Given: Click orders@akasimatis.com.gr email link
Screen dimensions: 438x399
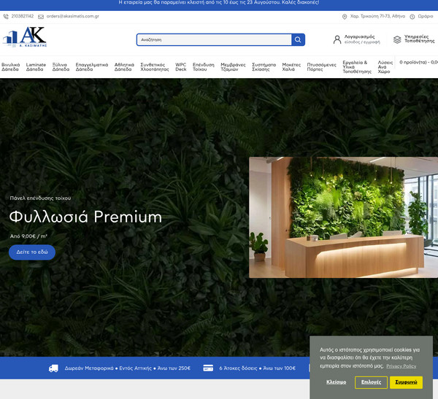Looking at the screenshot, I should coord(72,16).
